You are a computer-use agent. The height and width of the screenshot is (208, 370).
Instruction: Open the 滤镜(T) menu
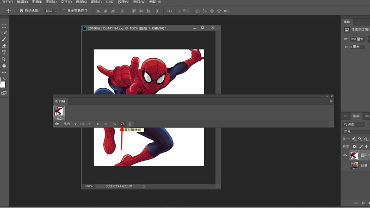[96, 2]
